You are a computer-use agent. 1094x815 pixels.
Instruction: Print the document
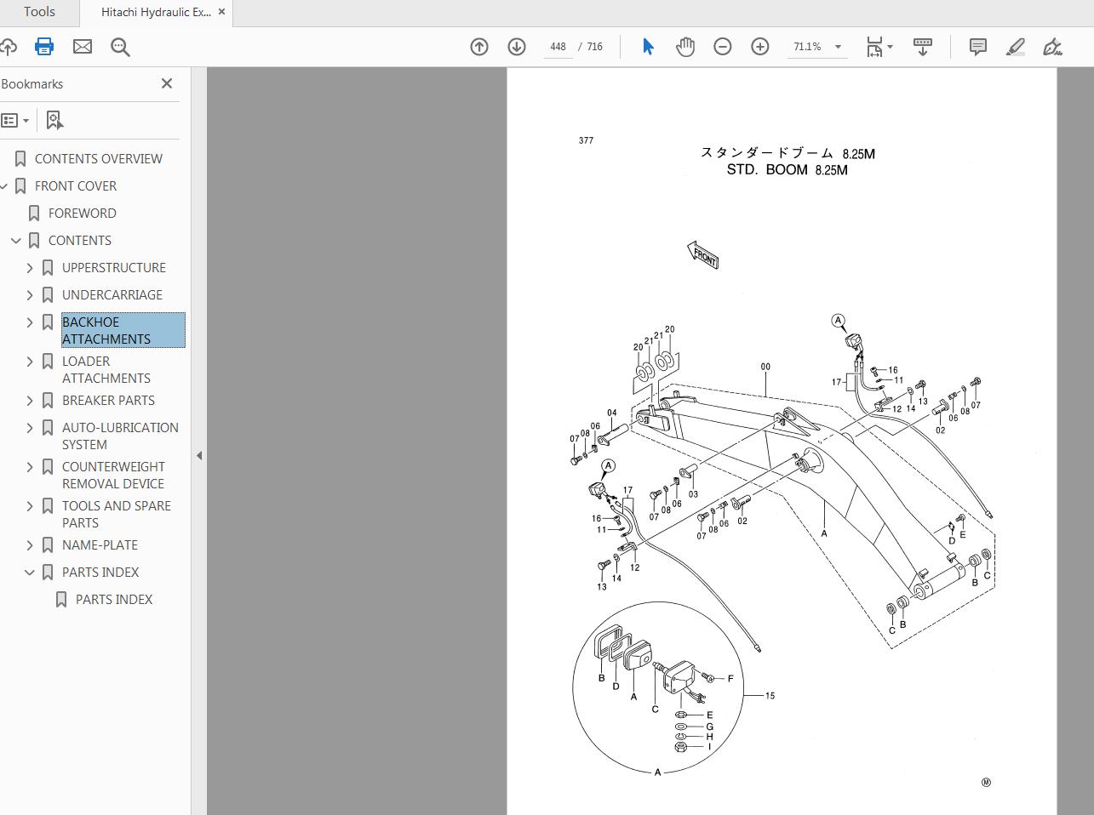click(x=43, y=47)
